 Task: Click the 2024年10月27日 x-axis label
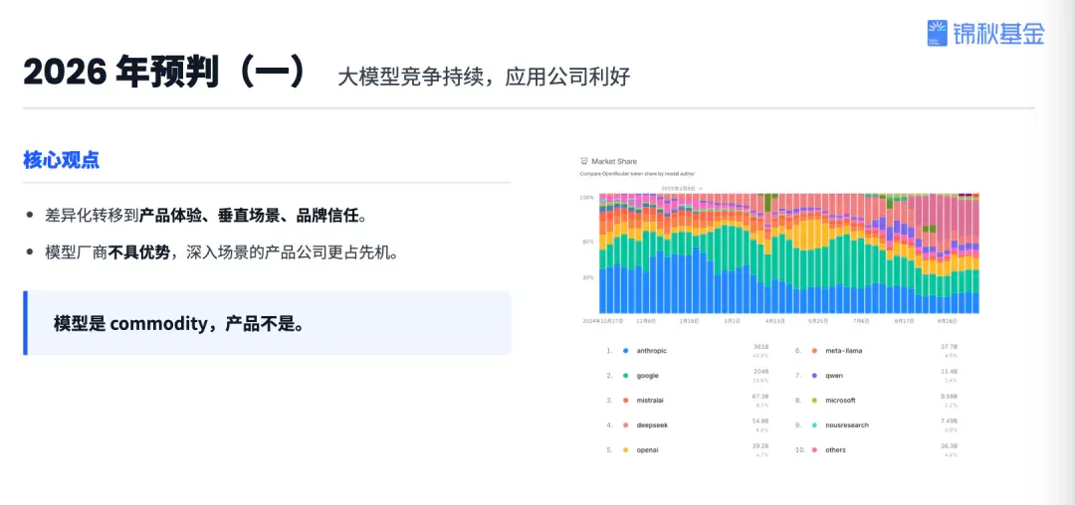pyautogui.click(x=602, y=320)
